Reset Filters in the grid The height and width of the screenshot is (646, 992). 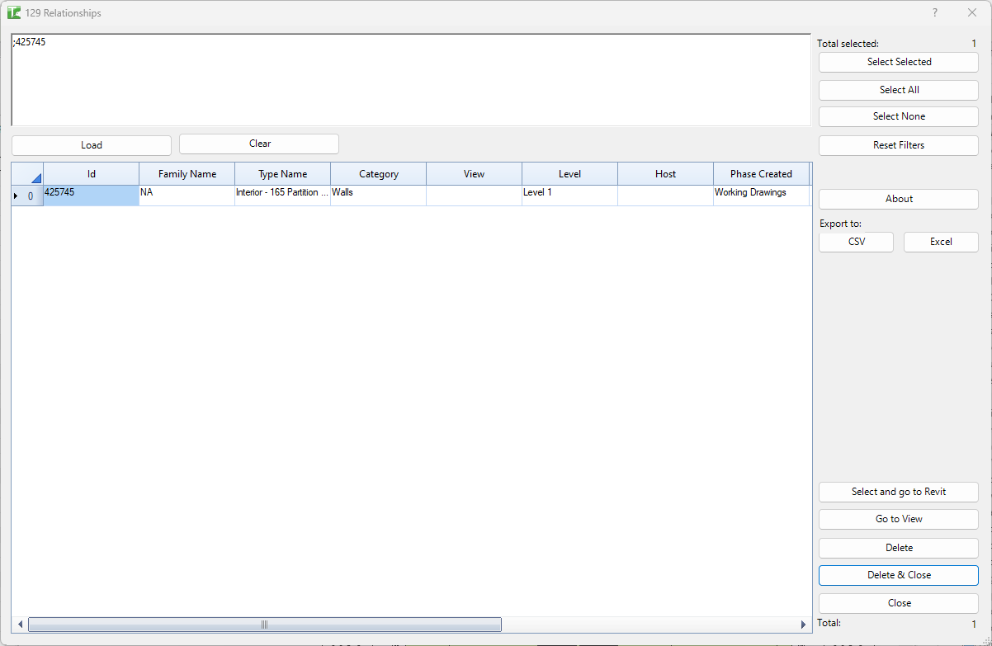click(x=898, y=145)
